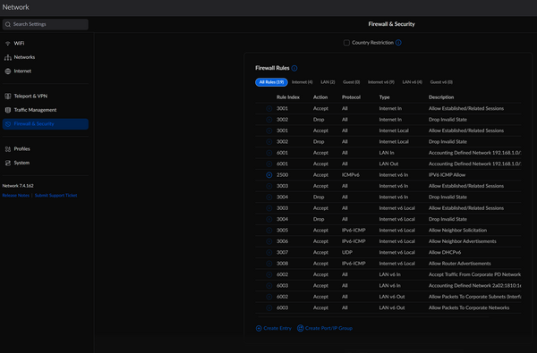Viewport: 537px width, 353px height.
Task: Click the Networks sidebar icon
Action: pyautogui.click(x=7, y=57)
